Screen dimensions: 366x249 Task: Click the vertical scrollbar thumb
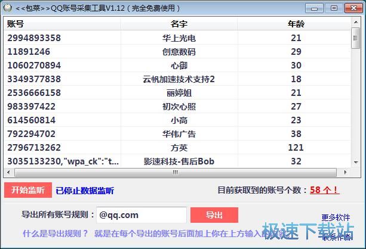click(x=356, y=38)
